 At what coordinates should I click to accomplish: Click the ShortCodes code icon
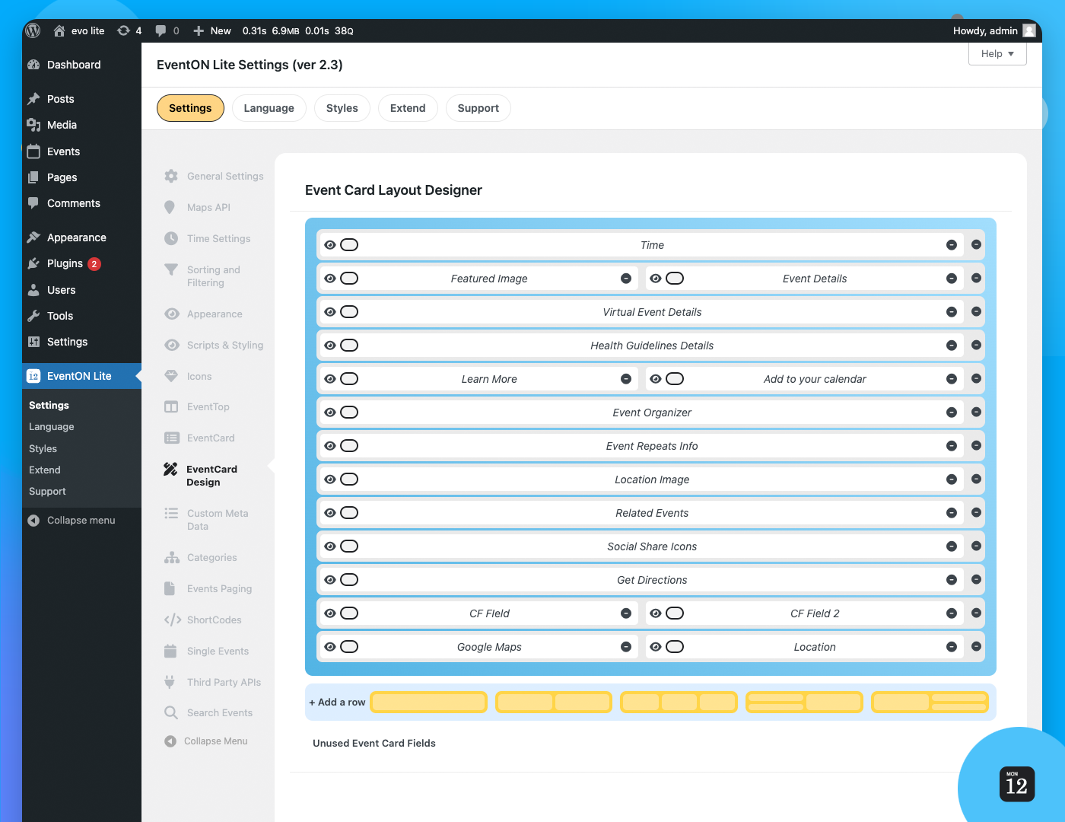pyautogui.click(x=173, y=620)
